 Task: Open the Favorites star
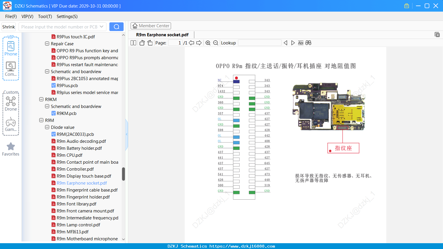coord(11,149)
